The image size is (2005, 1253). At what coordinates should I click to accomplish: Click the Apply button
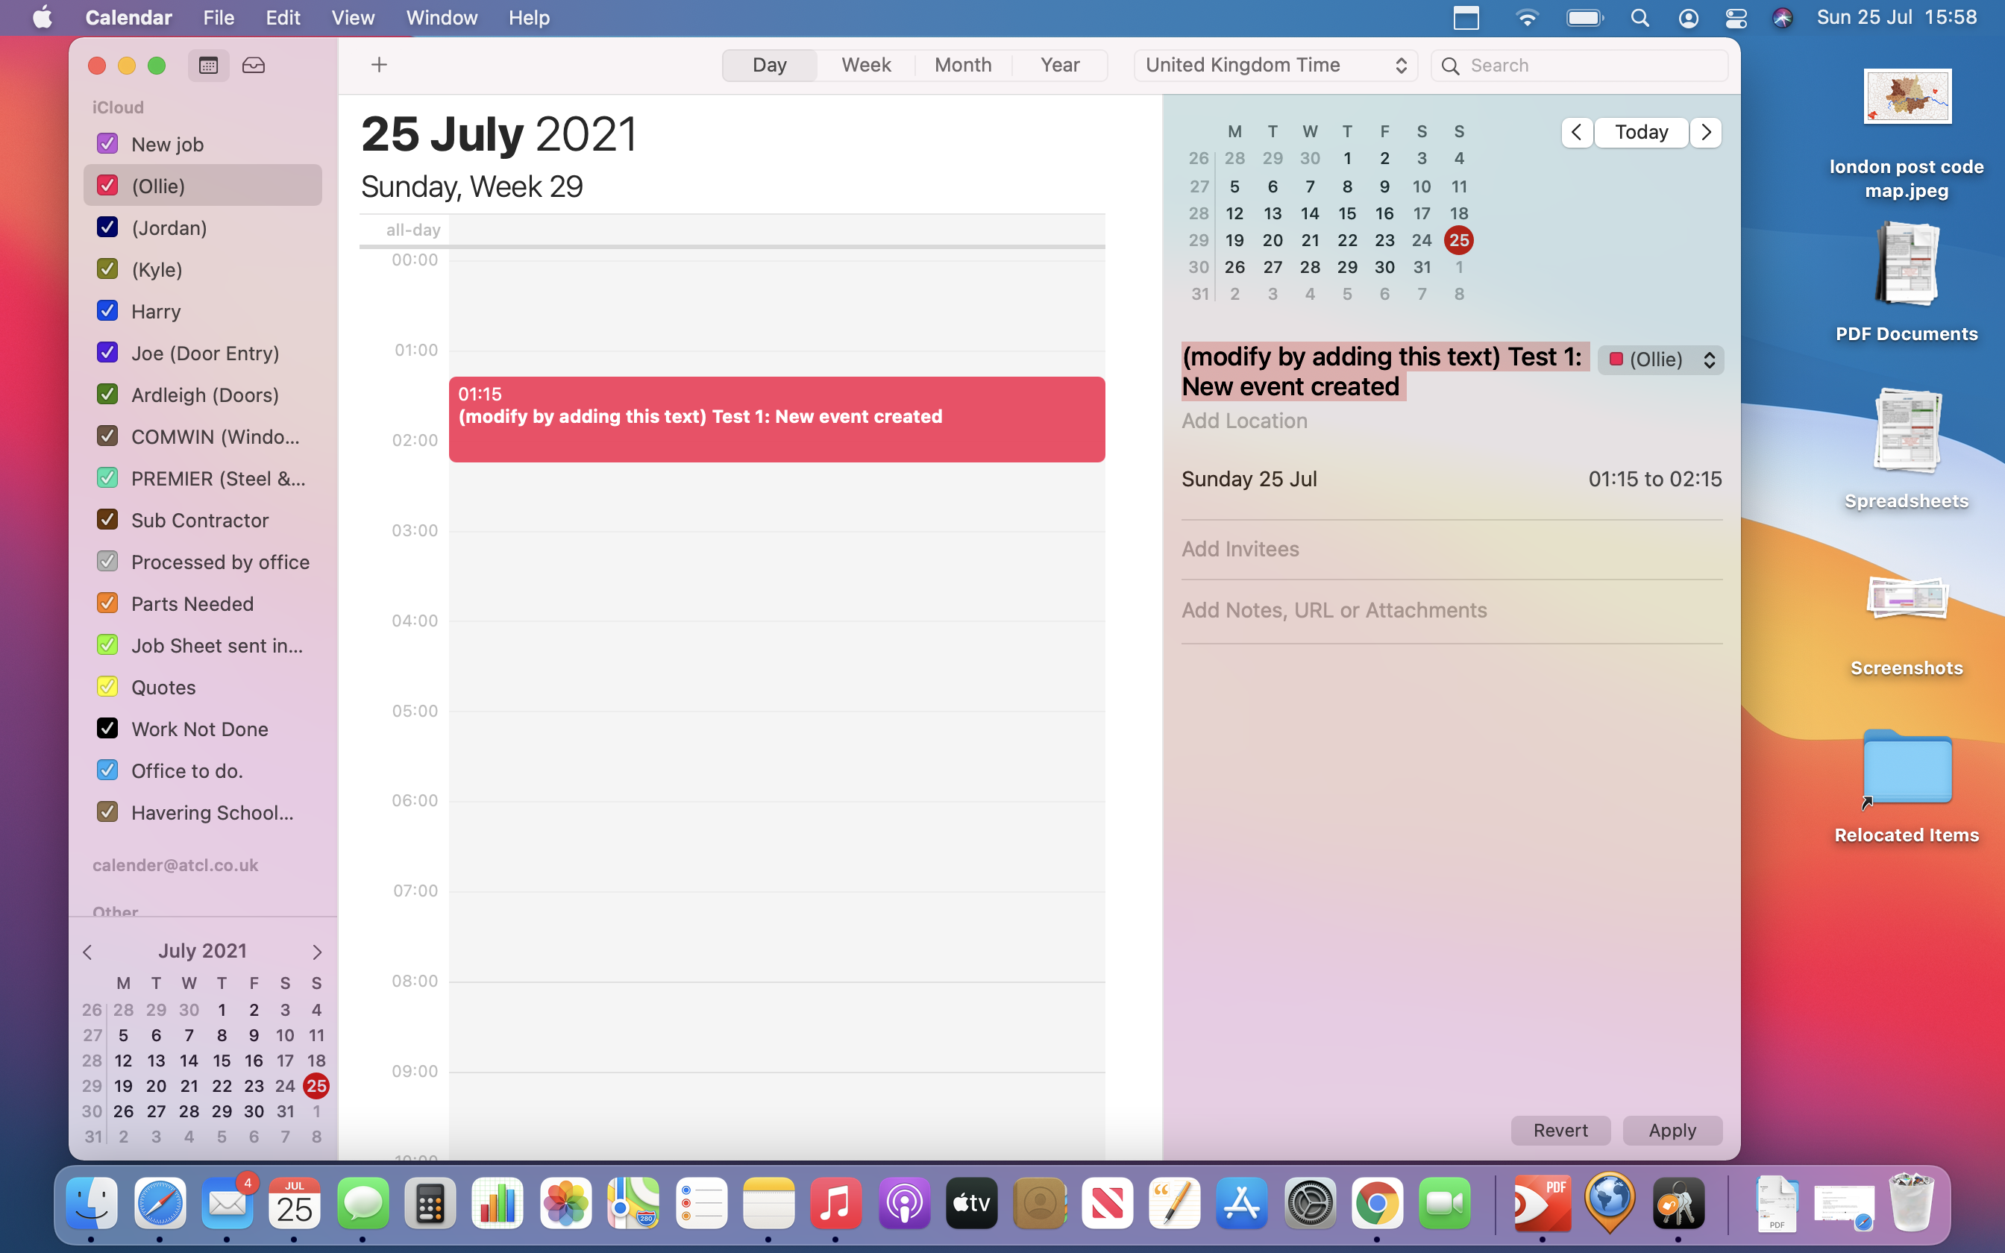click(x=1672, y=1131)
